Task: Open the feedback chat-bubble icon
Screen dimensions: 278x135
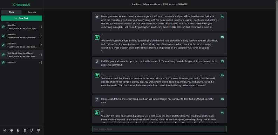Action: [x=39, y=130]
